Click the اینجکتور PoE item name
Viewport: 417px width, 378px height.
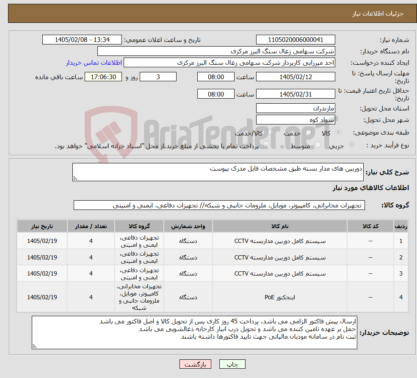coord(280,297)
